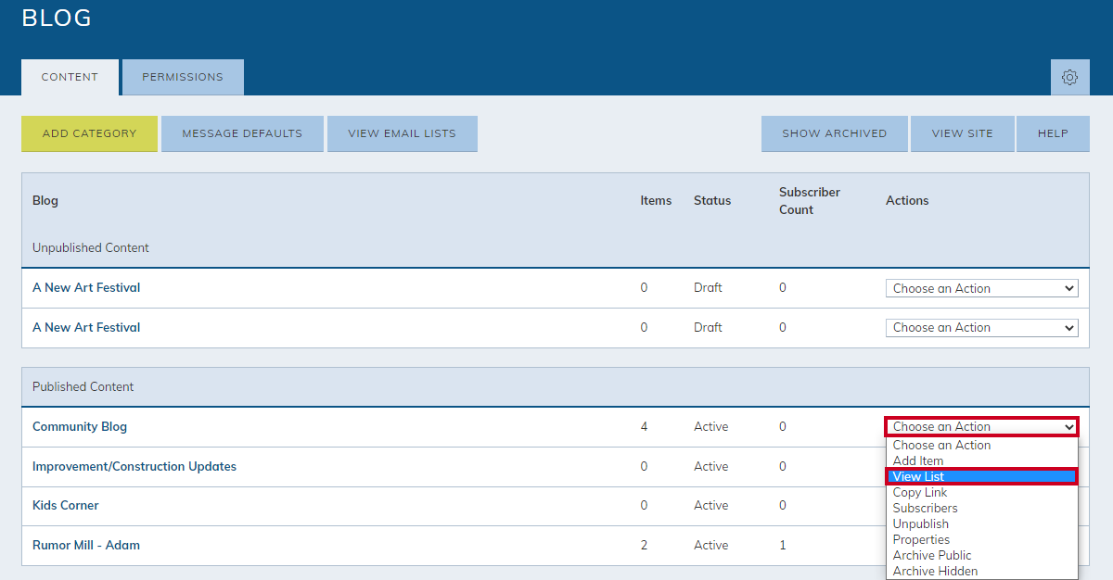Choose Archive Public option
The width and height of the screenshot is (1113, 580).
(982, 555)
